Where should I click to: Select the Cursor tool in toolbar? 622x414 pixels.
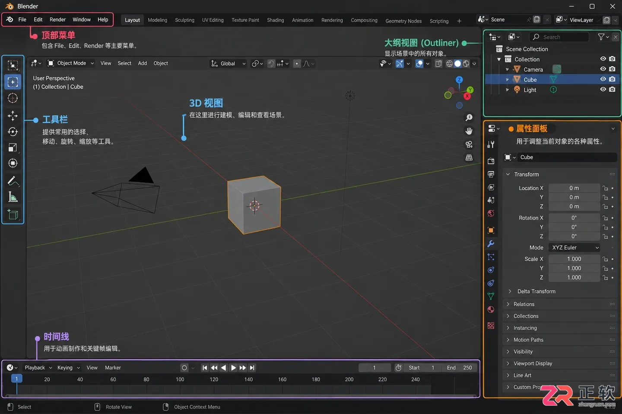(13, 98)
